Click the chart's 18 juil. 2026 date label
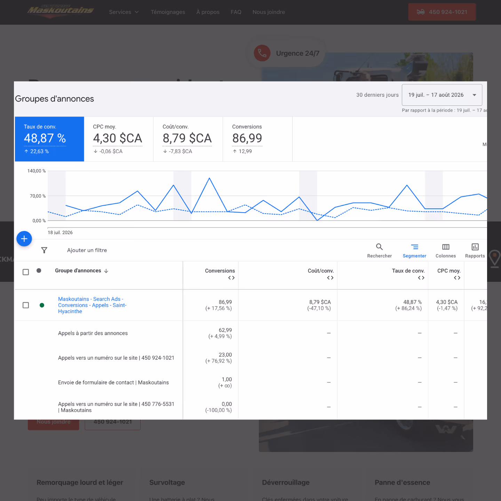The width and height of the screenshot is (501, 501). coord(60,232)
